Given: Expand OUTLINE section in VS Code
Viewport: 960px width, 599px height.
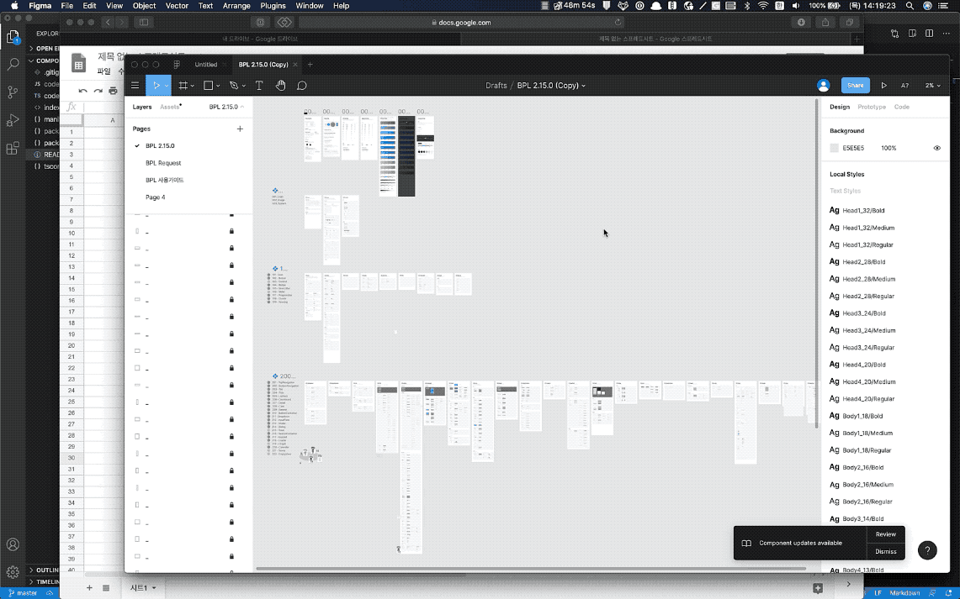Looking at the screenshot, I should point(31,570).
